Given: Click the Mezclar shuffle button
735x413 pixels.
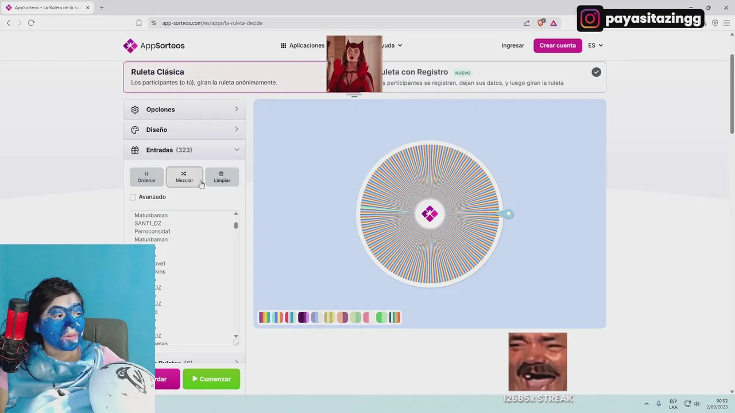Looking at the screenshot, I should coord(184,177).
